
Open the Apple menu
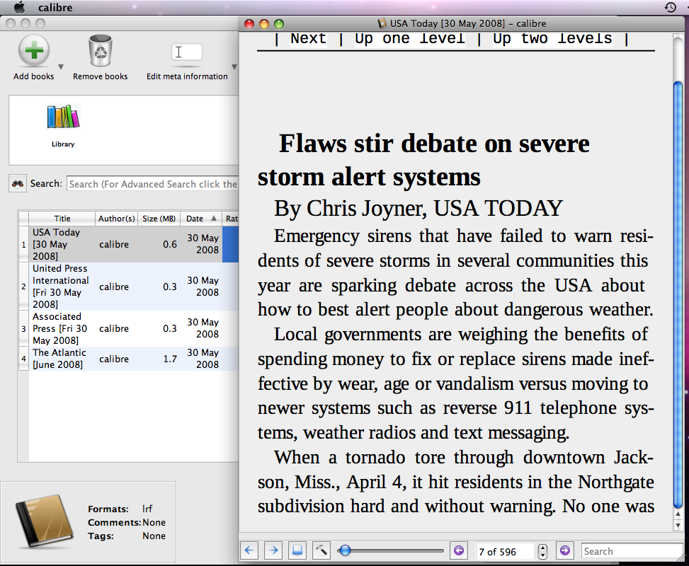(19, 8)
